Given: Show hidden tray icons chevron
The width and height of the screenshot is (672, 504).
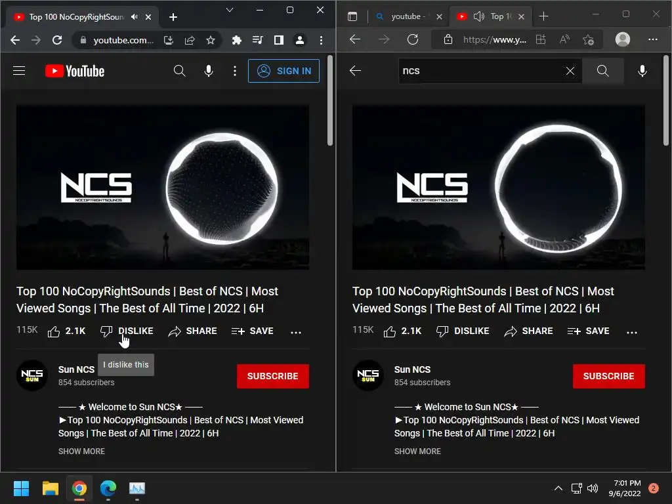Looking at the screenshot, I should point(558,488).
